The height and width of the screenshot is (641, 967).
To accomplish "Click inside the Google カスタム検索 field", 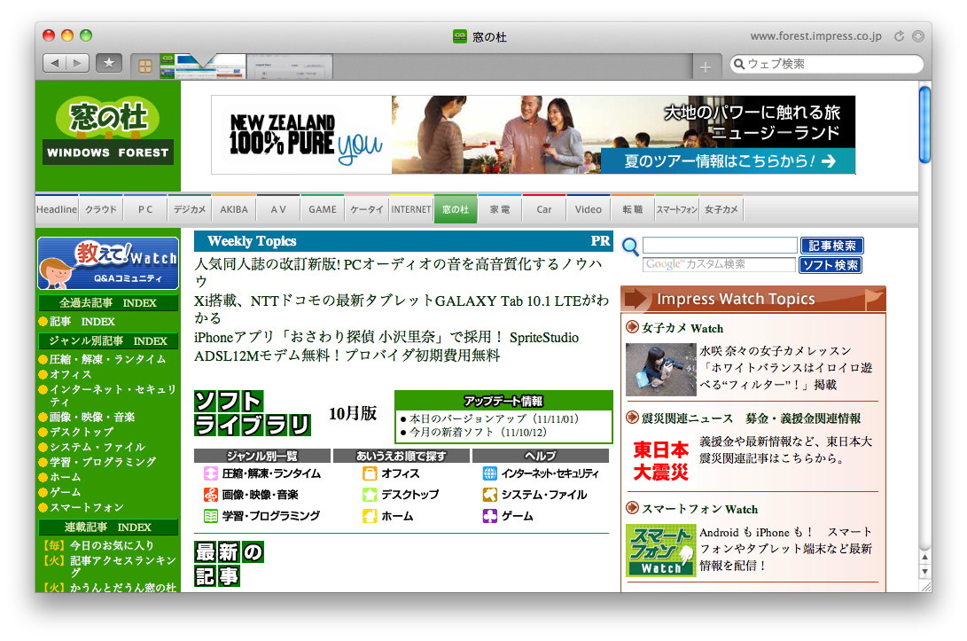I will pos(718,263).
